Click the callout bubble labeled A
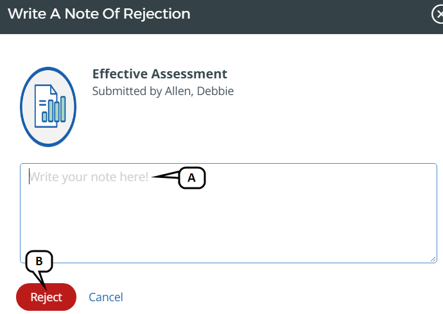Screen dimensions: 443x314 191,178
